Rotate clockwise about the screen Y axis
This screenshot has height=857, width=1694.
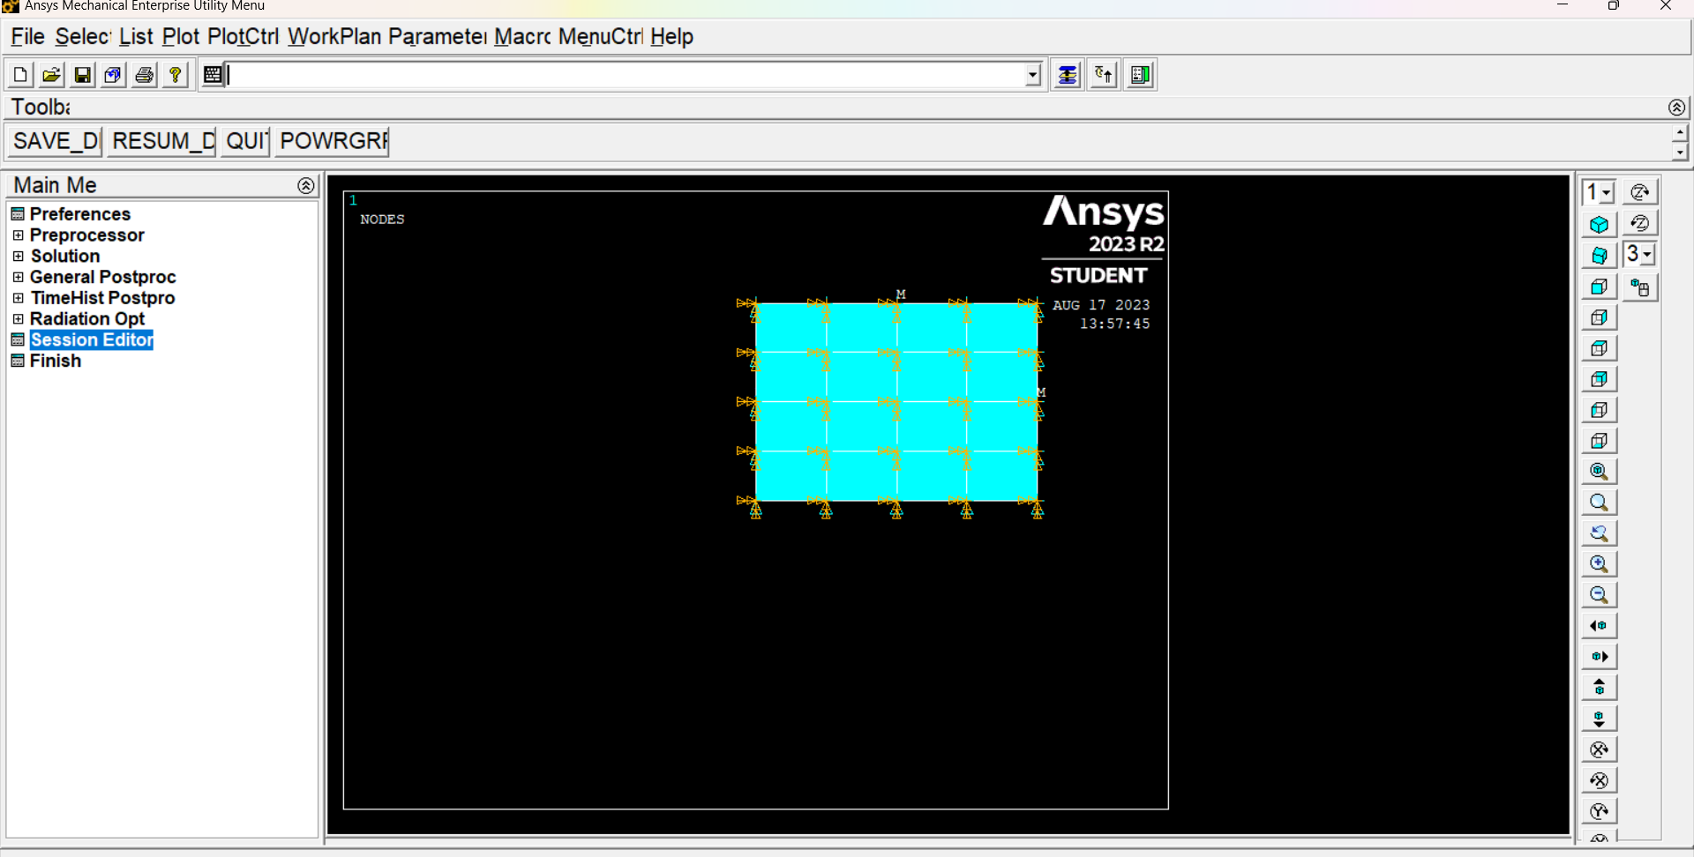coord(1599,811)
